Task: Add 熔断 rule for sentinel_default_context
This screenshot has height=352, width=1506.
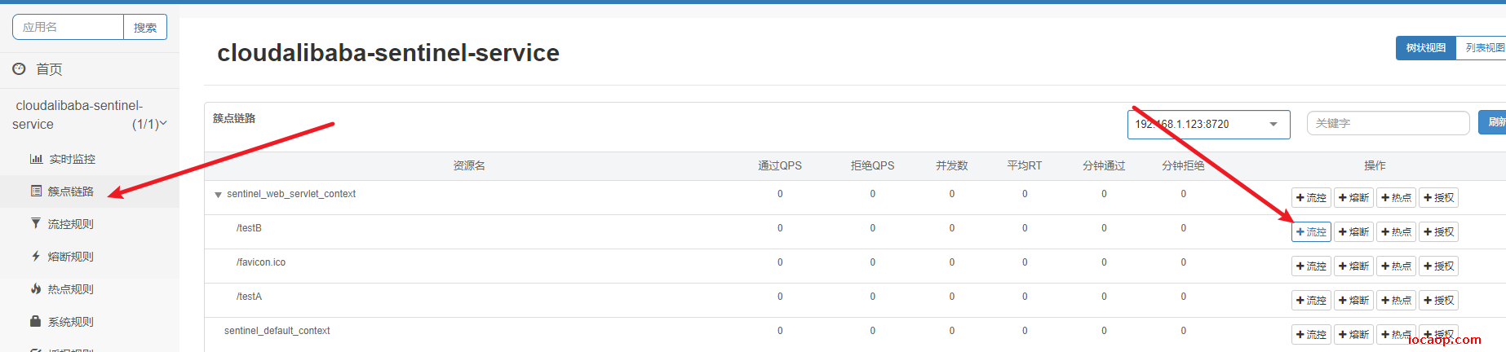Action: 1353,335
